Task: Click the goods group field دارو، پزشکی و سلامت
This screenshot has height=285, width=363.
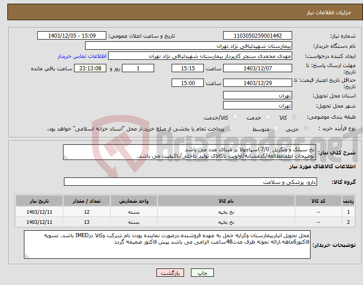Action: [190, 182]
